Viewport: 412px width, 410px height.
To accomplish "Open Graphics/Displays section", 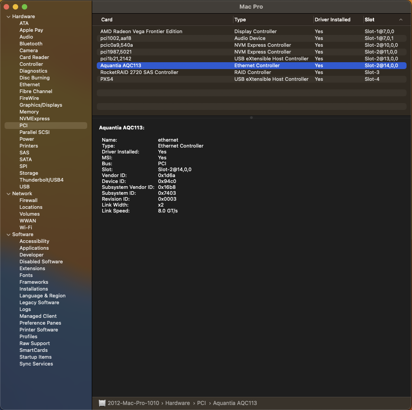I will 41,105.
